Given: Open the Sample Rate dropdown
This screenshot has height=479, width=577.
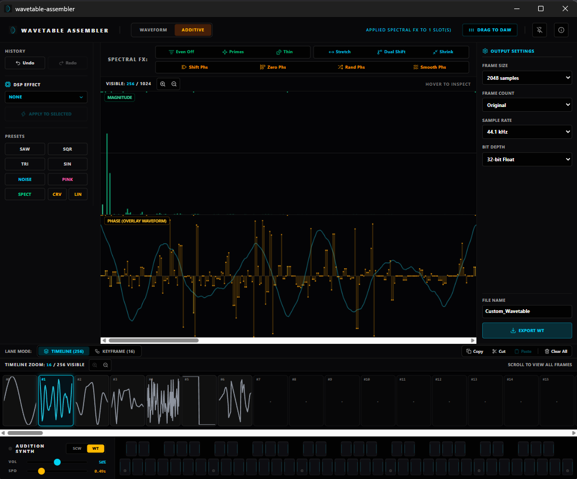Looking at the screenshot, I should [527, 131].
